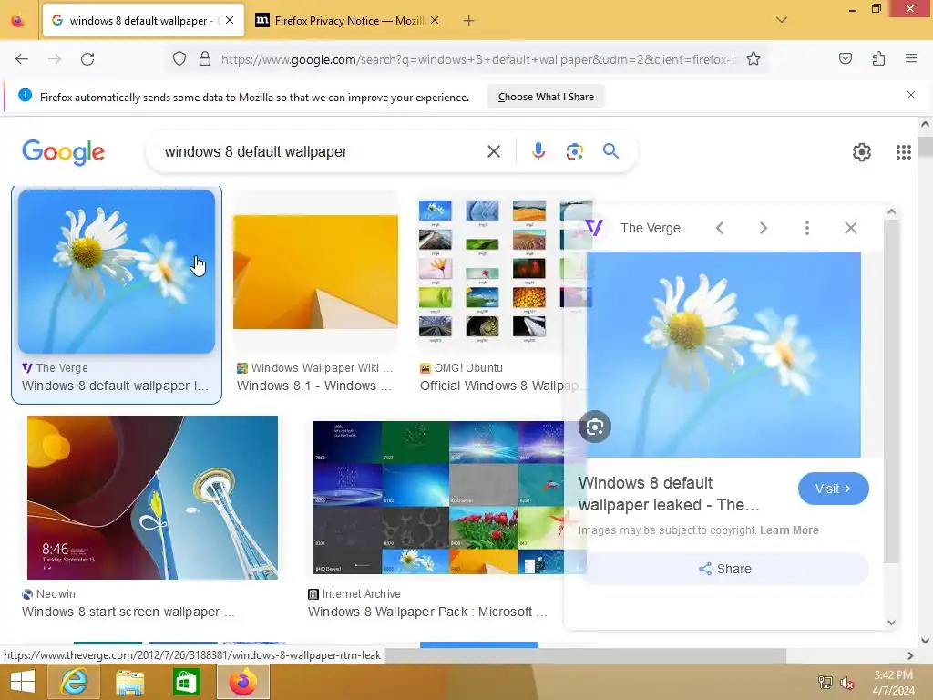
Task: Click the muted volume tray icon
Action: [847, 683]
